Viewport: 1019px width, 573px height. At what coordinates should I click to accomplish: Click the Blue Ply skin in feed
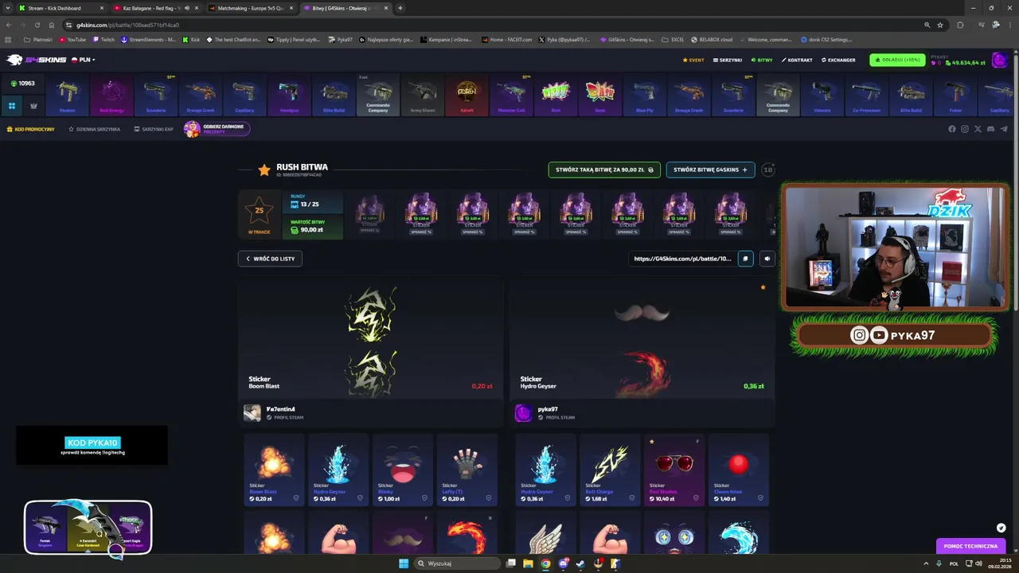[645, 96]
